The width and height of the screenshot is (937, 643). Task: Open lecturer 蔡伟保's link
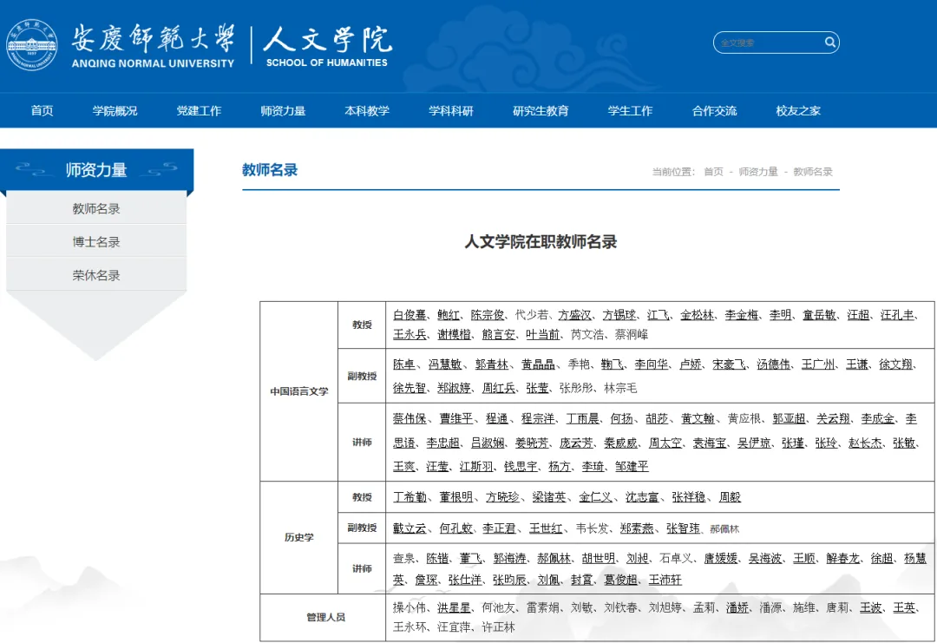point(410,419)
